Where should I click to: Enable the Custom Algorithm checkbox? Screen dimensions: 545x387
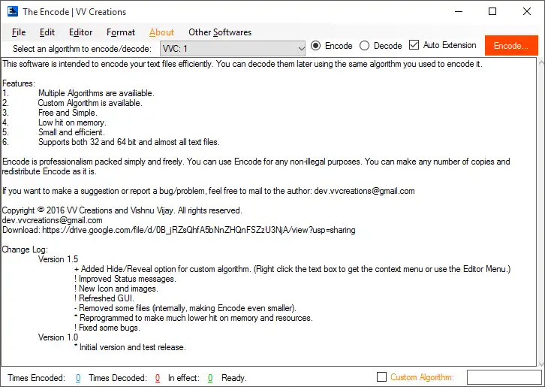[381, 377]
